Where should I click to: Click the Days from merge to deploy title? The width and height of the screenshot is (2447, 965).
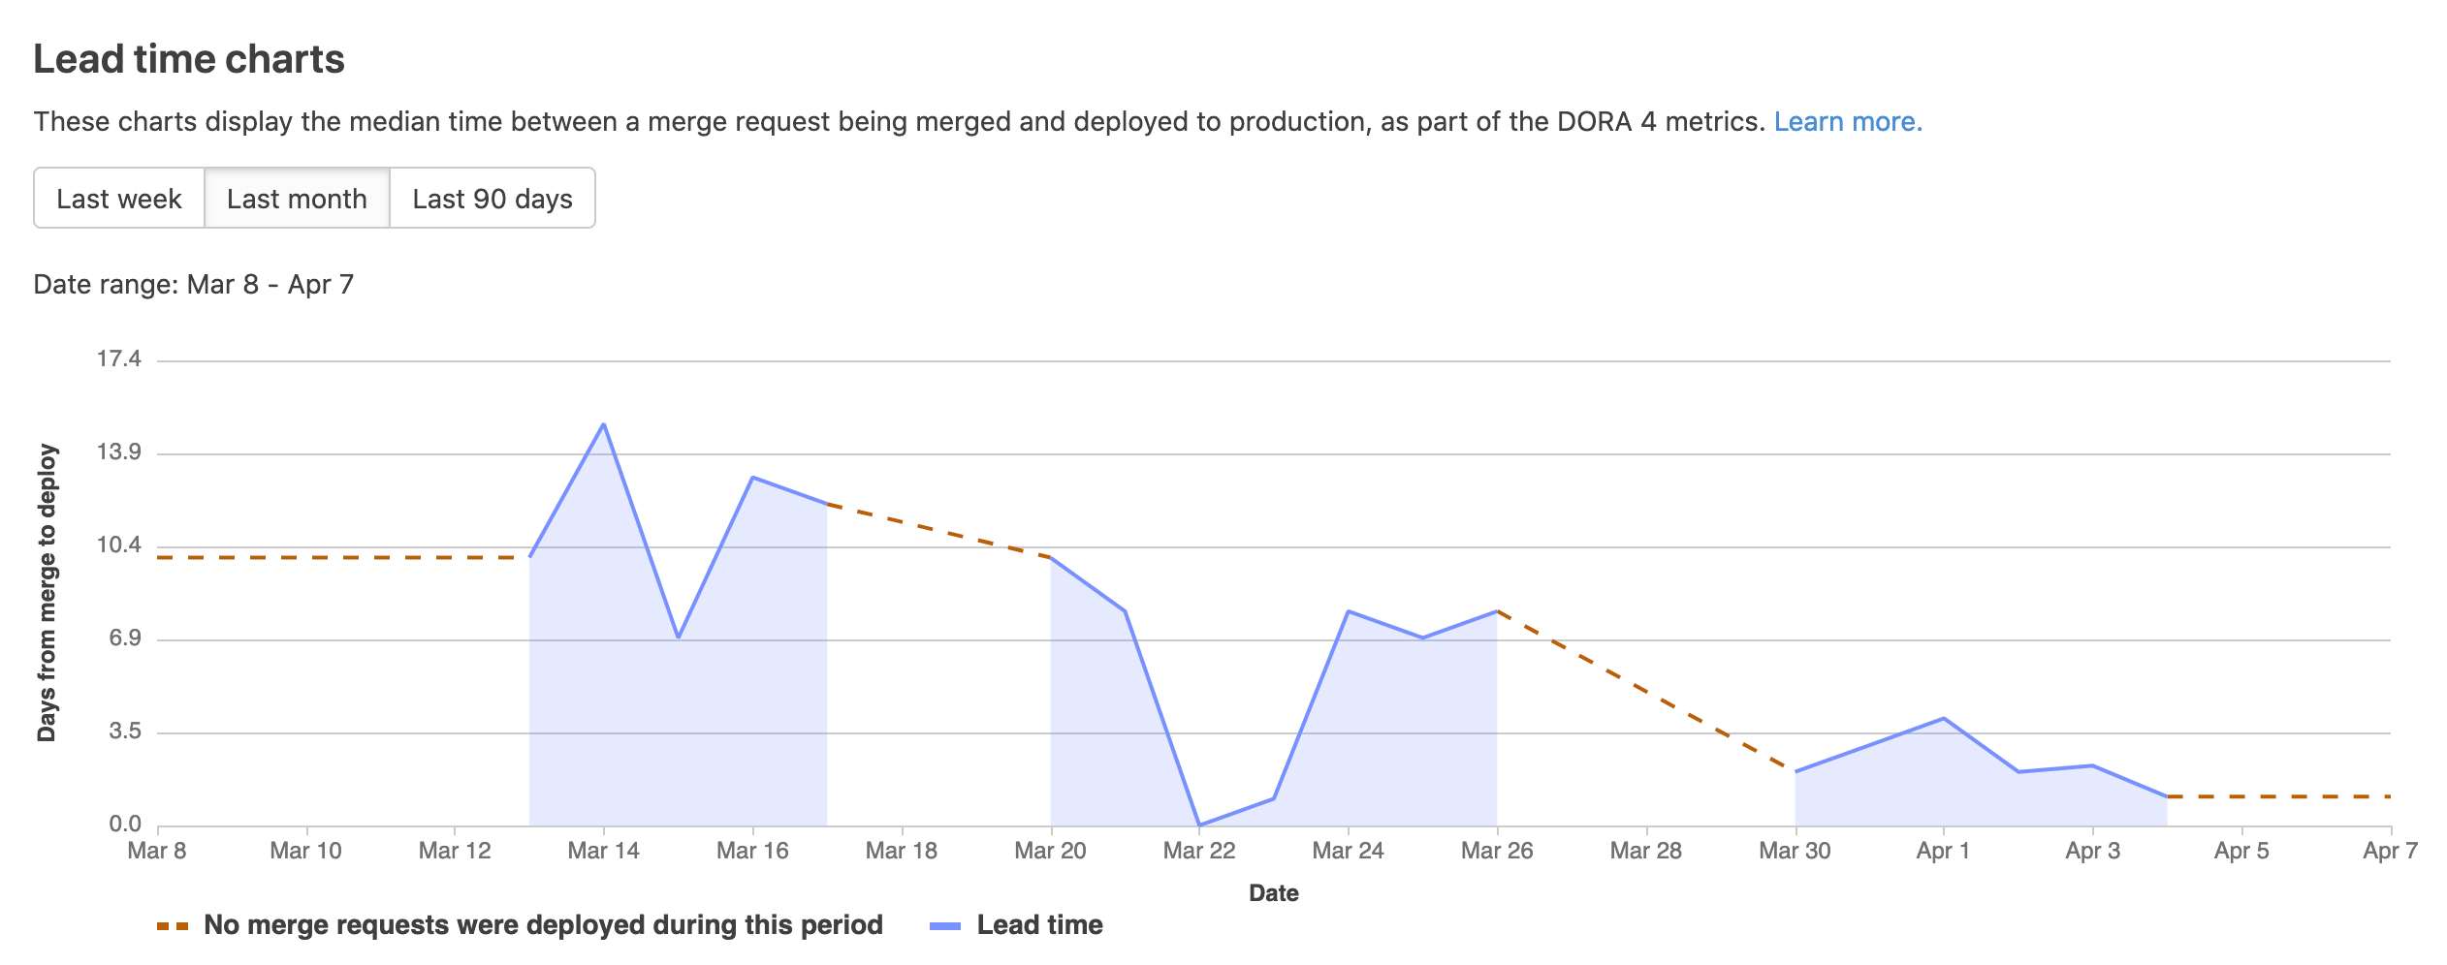(x=47, y=593)
